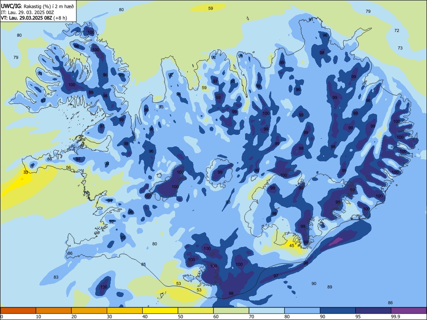Click the purple above-99.9 legend swatch

tap(409, 311)
